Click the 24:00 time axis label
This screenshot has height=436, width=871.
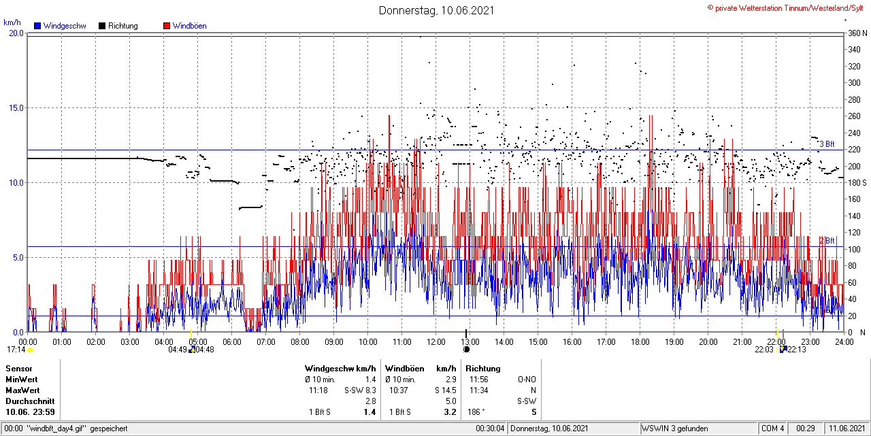coord(844,341)
